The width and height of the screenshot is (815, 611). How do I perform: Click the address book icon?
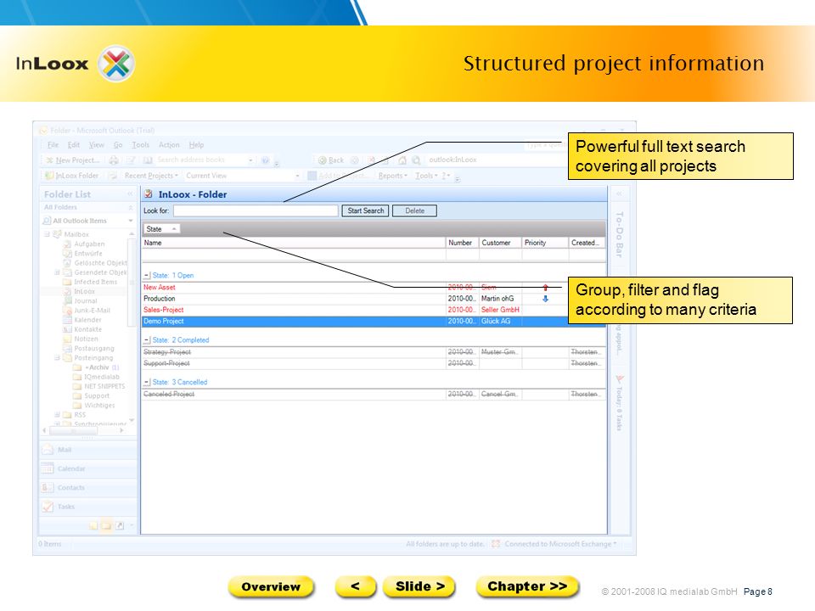tap(148, 160)
